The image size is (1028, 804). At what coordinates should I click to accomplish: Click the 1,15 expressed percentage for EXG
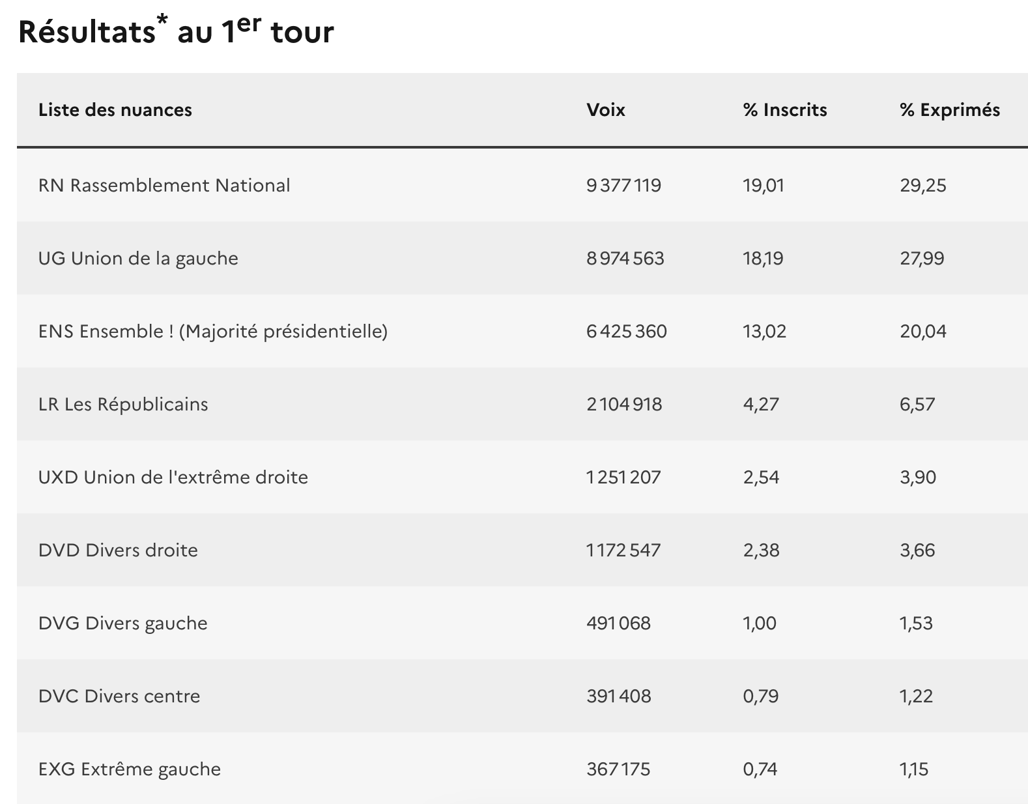[914, 769]
